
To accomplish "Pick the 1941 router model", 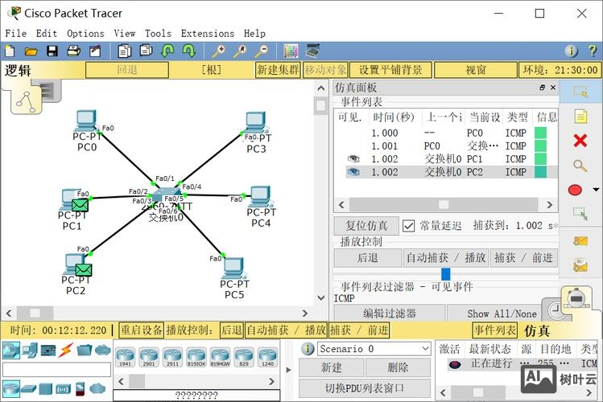I will (126, 356).
